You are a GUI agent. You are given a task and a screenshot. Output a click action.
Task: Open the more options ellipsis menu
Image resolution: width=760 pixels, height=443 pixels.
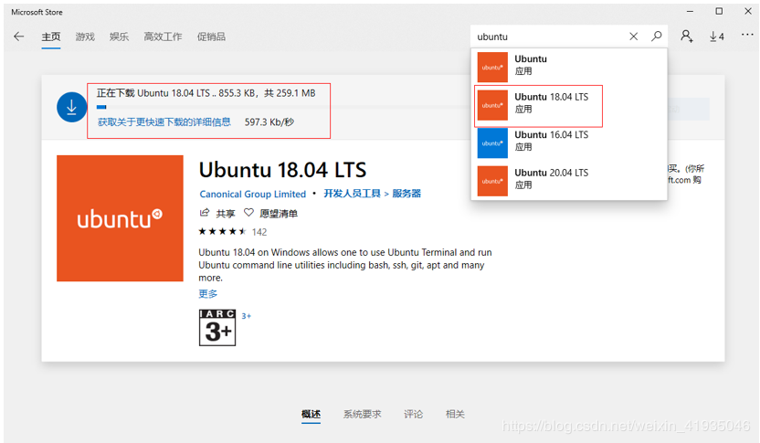click(747, 35)
